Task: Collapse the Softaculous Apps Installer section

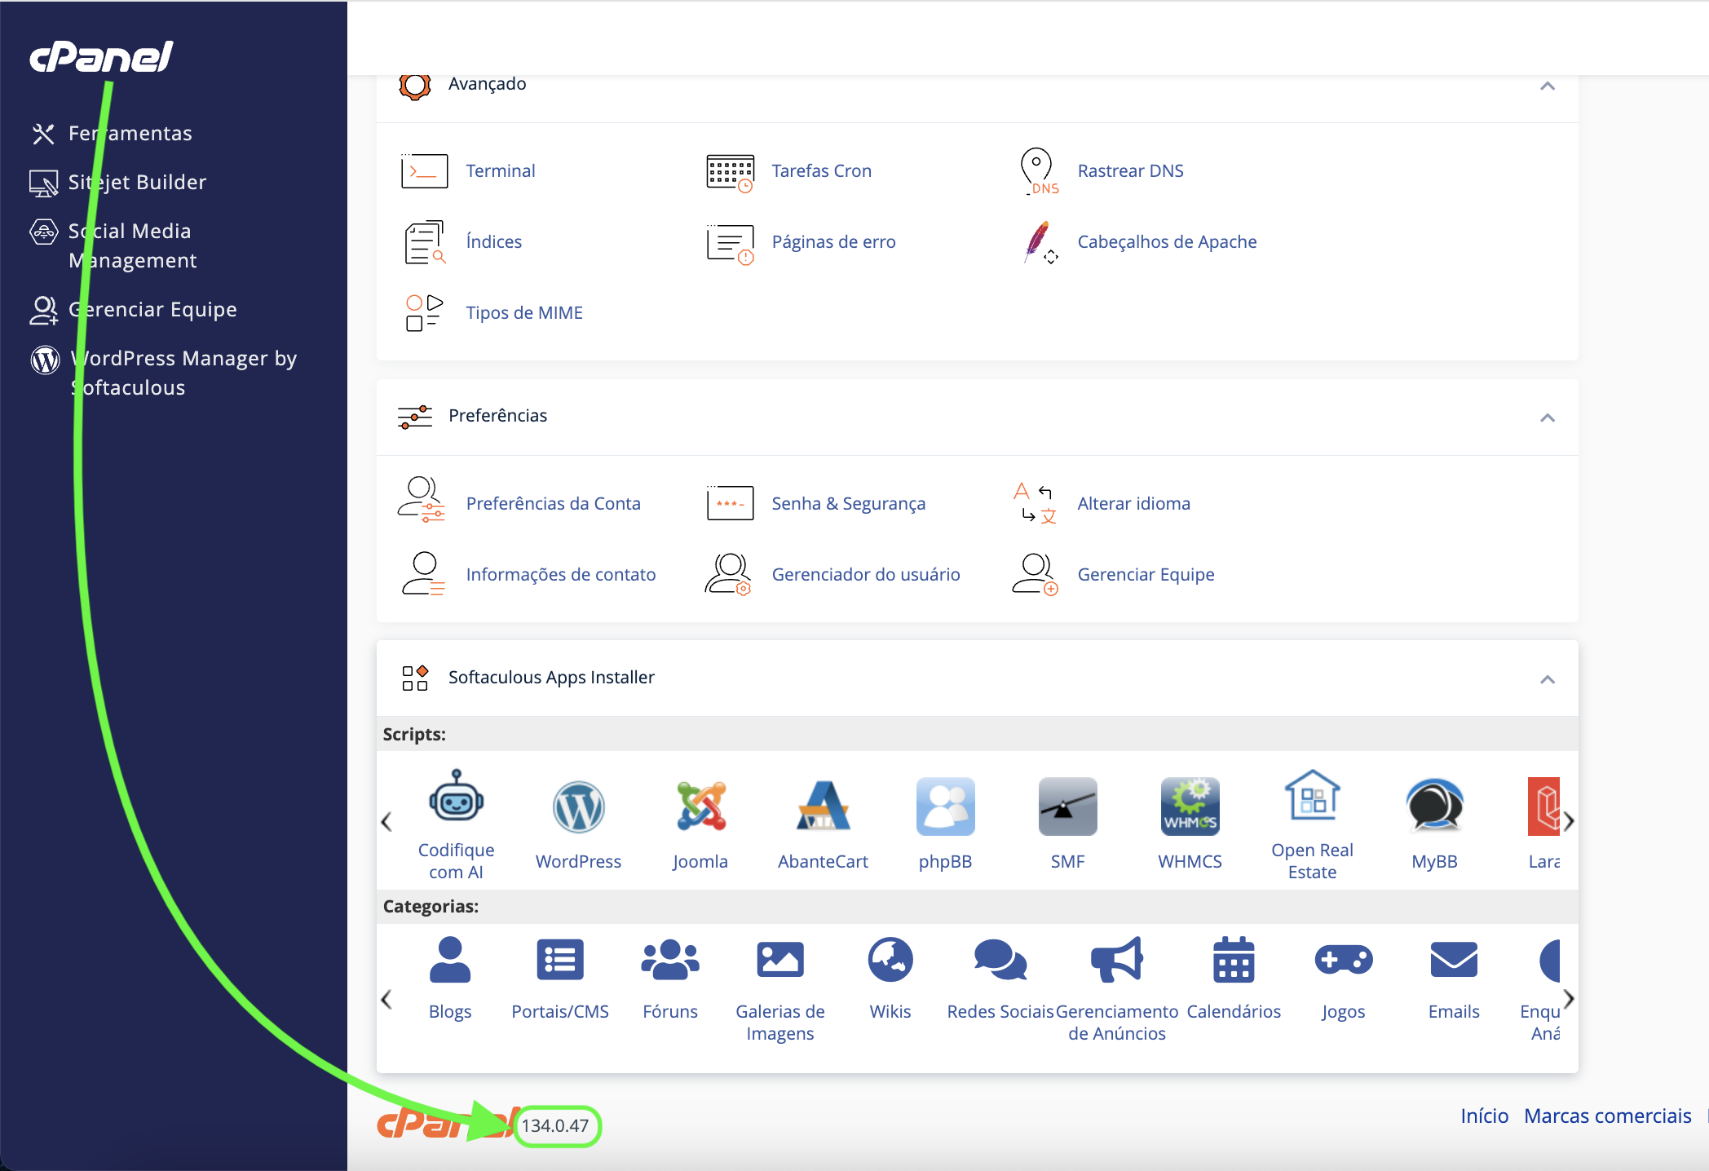Action: [1548, 679]
